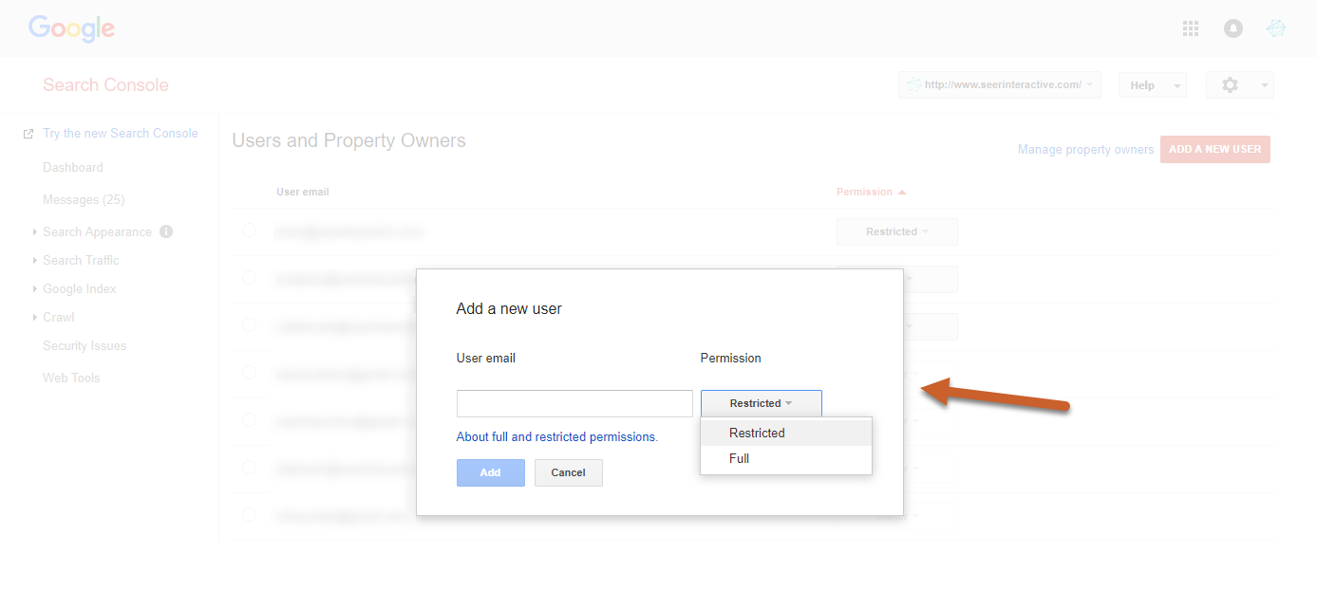Screen dimensions: 1317x591
Task: Select the second user row radio button
Action: click(x=249, y=278)
